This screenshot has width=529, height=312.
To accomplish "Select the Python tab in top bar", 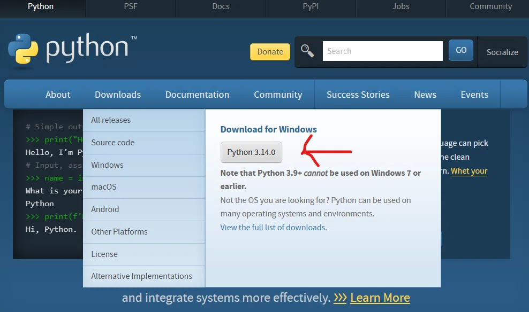I will pyautogui.click(x=41, y=7).
